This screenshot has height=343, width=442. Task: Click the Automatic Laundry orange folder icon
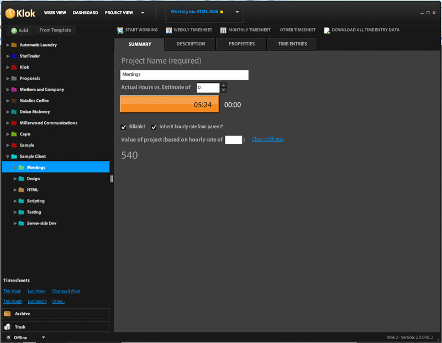point(14,45)
